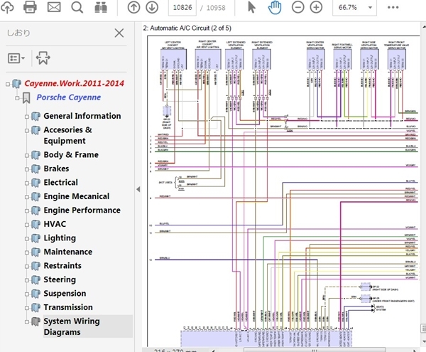The width and height of the screenshot is (426, 352).
Task: Close the bookmarks side panel
Action: pos(119,33)
